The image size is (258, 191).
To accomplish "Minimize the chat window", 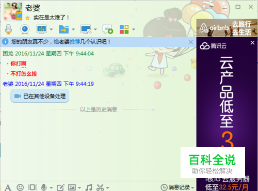I will click(224, 8).
